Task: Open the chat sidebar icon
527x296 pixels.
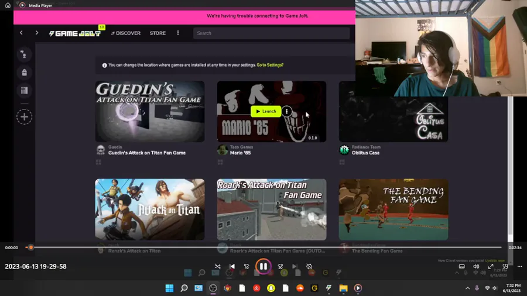Action: (24, 54)
